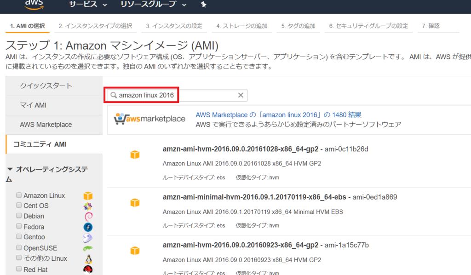Screen dimensions: 471x275
Task: Go to 3. インスタンスの設定 tab
Action: coord(174,26)
